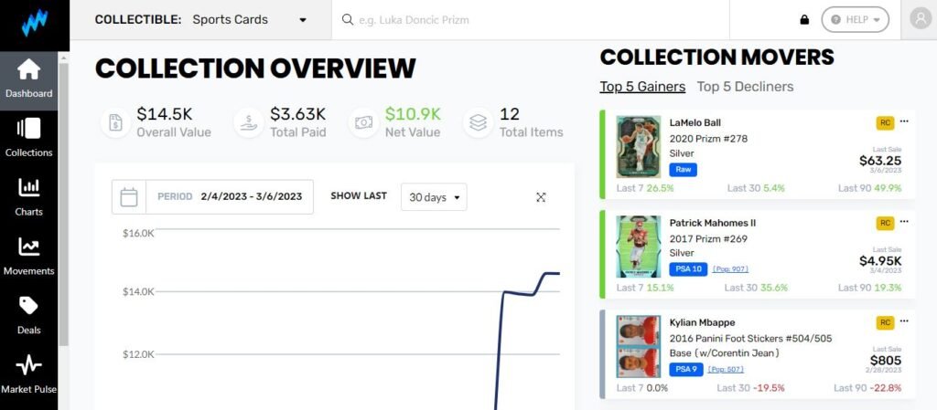Open options menu for Patrick Mahomes II card
This screenshot has width=937, height=410.
point(904,222)
